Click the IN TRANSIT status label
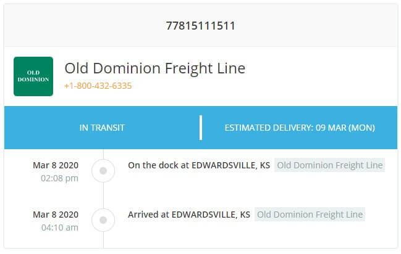The width and height of the screenshot is (401, 254). click(x=102, y=128)
